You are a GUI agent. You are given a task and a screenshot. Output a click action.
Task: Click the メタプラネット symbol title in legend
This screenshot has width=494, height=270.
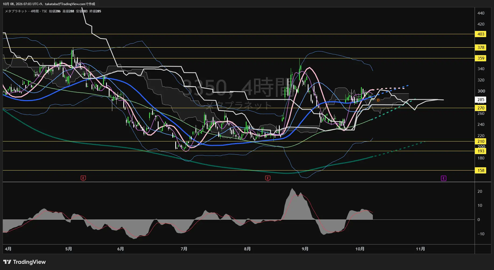point(16,11)
